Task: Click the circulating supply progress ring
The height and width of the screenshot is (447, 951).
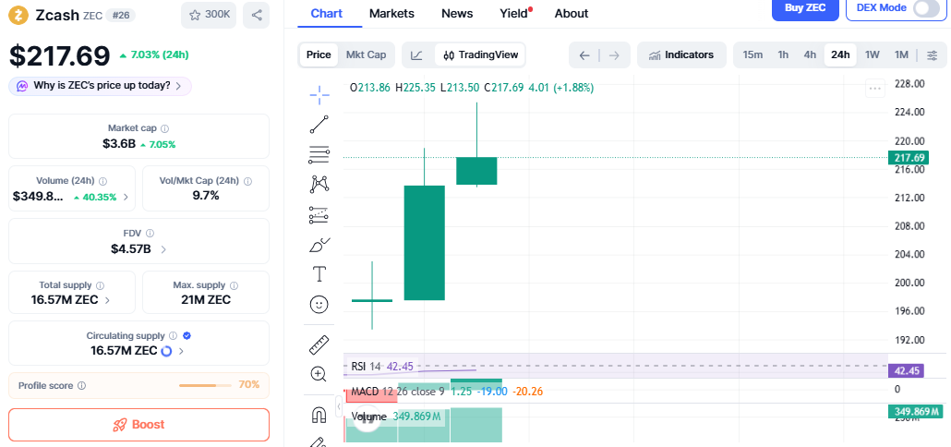Action: point(167,351)
